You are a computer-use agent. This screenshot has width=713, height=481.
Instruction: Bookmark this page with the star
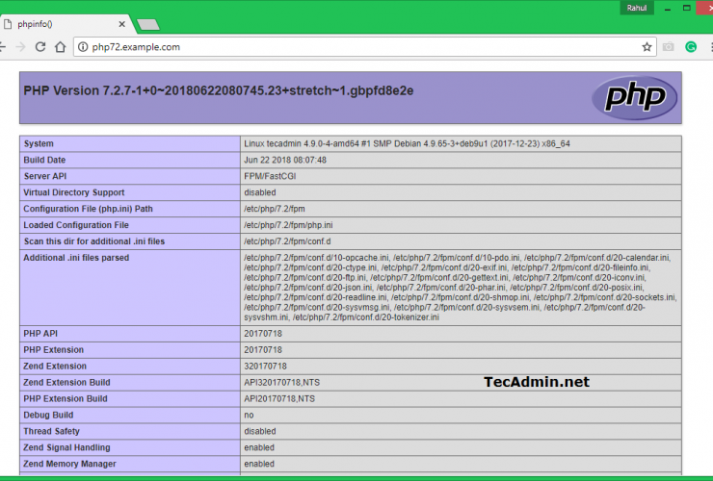tap(647, 46)
